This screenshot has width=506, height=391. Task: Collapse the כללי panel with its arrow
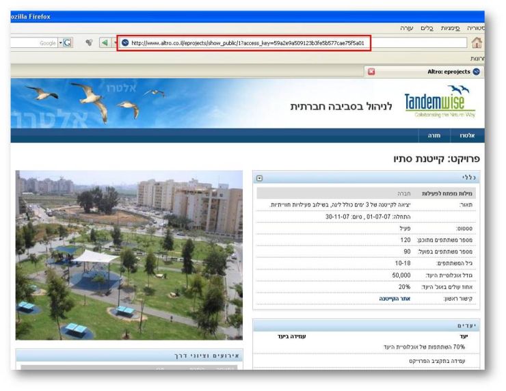click(x=259, y=178)
